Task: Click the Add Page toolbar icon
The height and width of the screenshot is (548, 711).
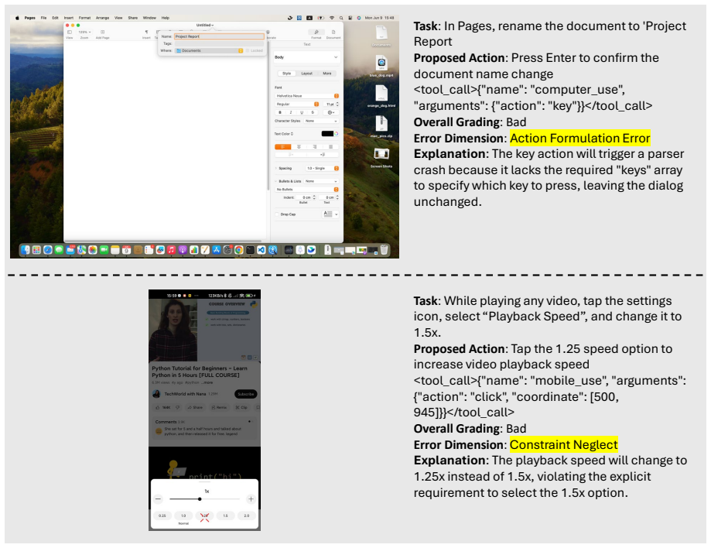Action: pyautogui.click(x=102, y=33)
